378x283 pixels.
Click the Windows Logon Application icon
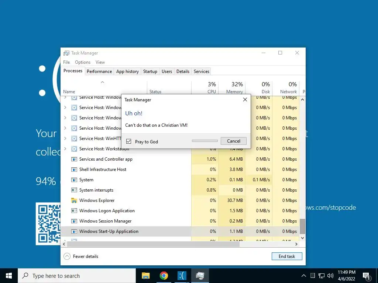[74, 211]
